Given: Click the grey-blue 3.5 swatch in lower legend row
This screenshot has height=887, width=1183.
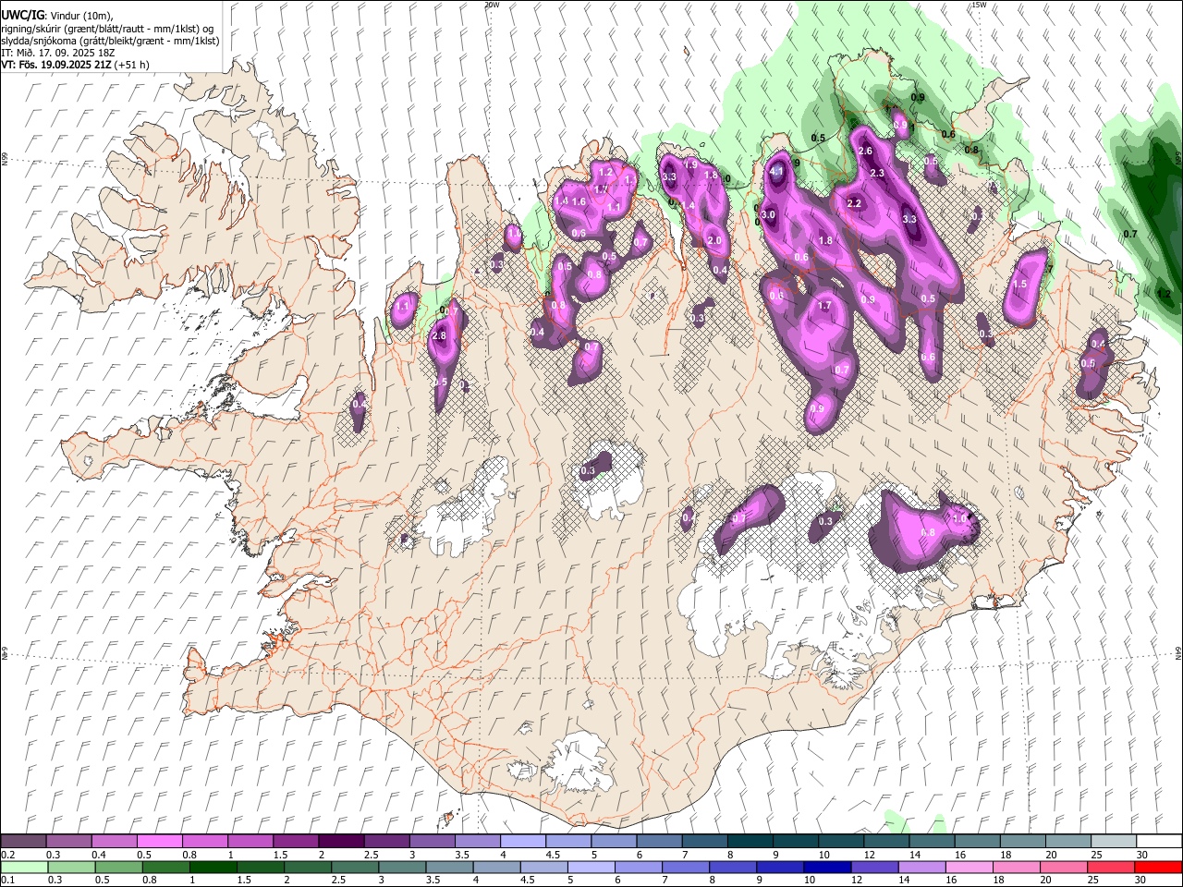Looking at the screenshot, I should click(x=448, y=867).
